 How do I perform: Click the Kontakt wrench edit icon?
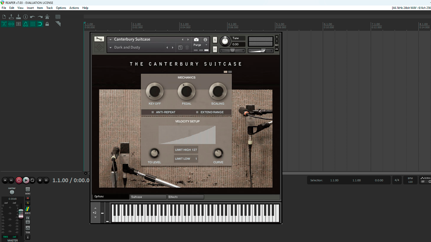[x=99, y=39]
